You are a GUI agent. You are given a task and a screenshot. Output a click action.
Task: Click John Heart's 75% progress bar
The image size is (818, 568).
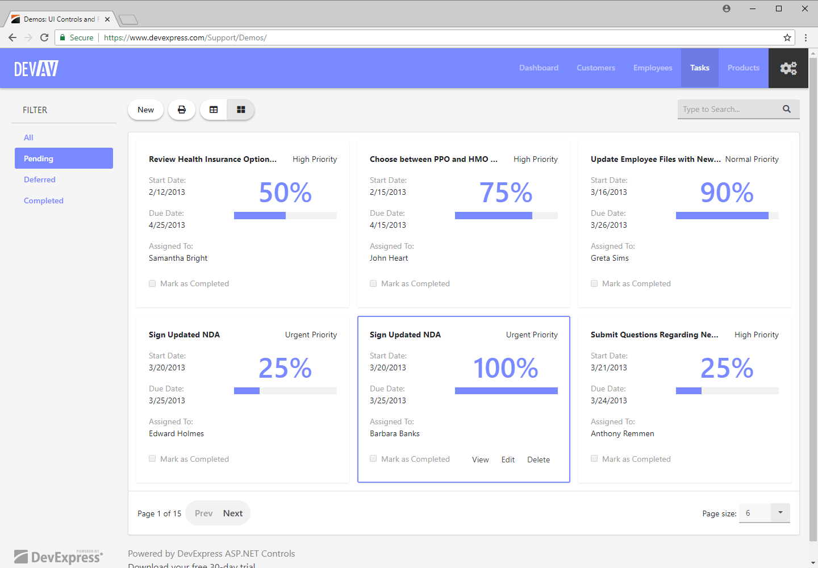coord(506,215)
